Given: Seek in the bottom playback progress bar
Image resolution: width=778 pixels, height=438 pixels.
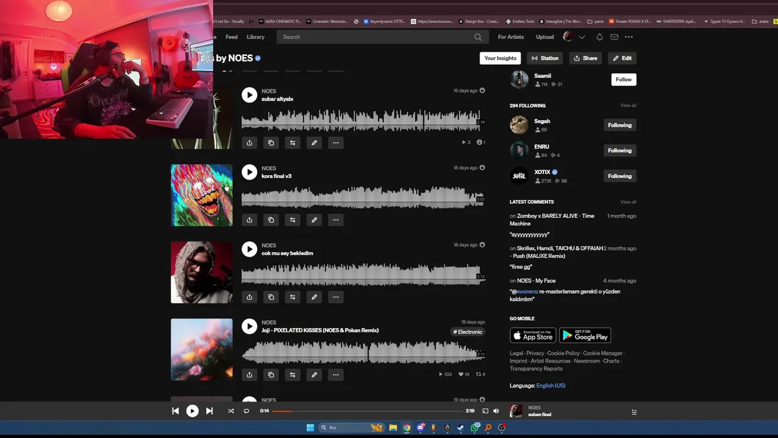Looking at the screenshot, I should pyautogui.click(x=368, y=411).
